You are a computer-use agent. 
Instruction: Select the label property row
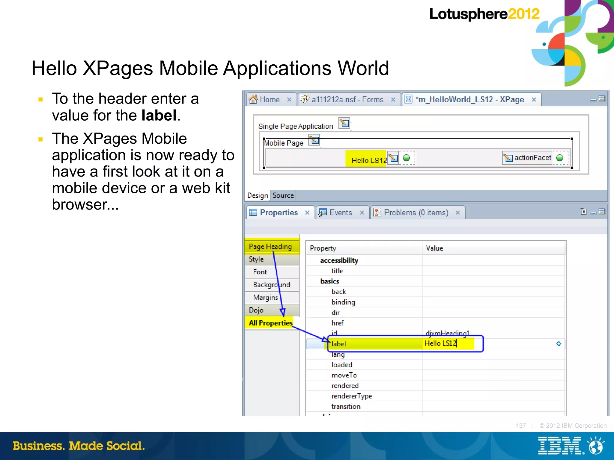click(x=436, y=344)
